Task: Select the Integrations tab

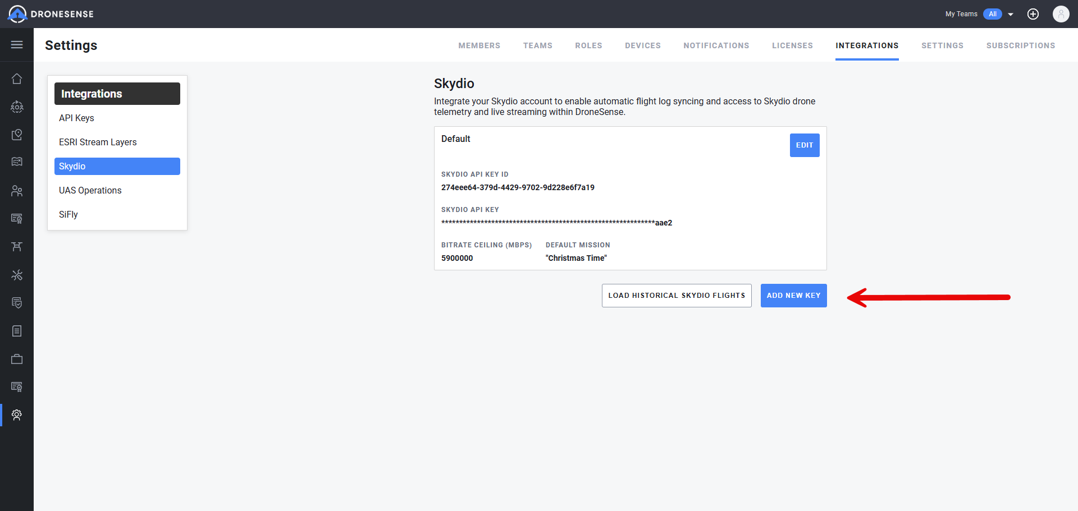Action: pyautogui.click(x=867, y=45)
